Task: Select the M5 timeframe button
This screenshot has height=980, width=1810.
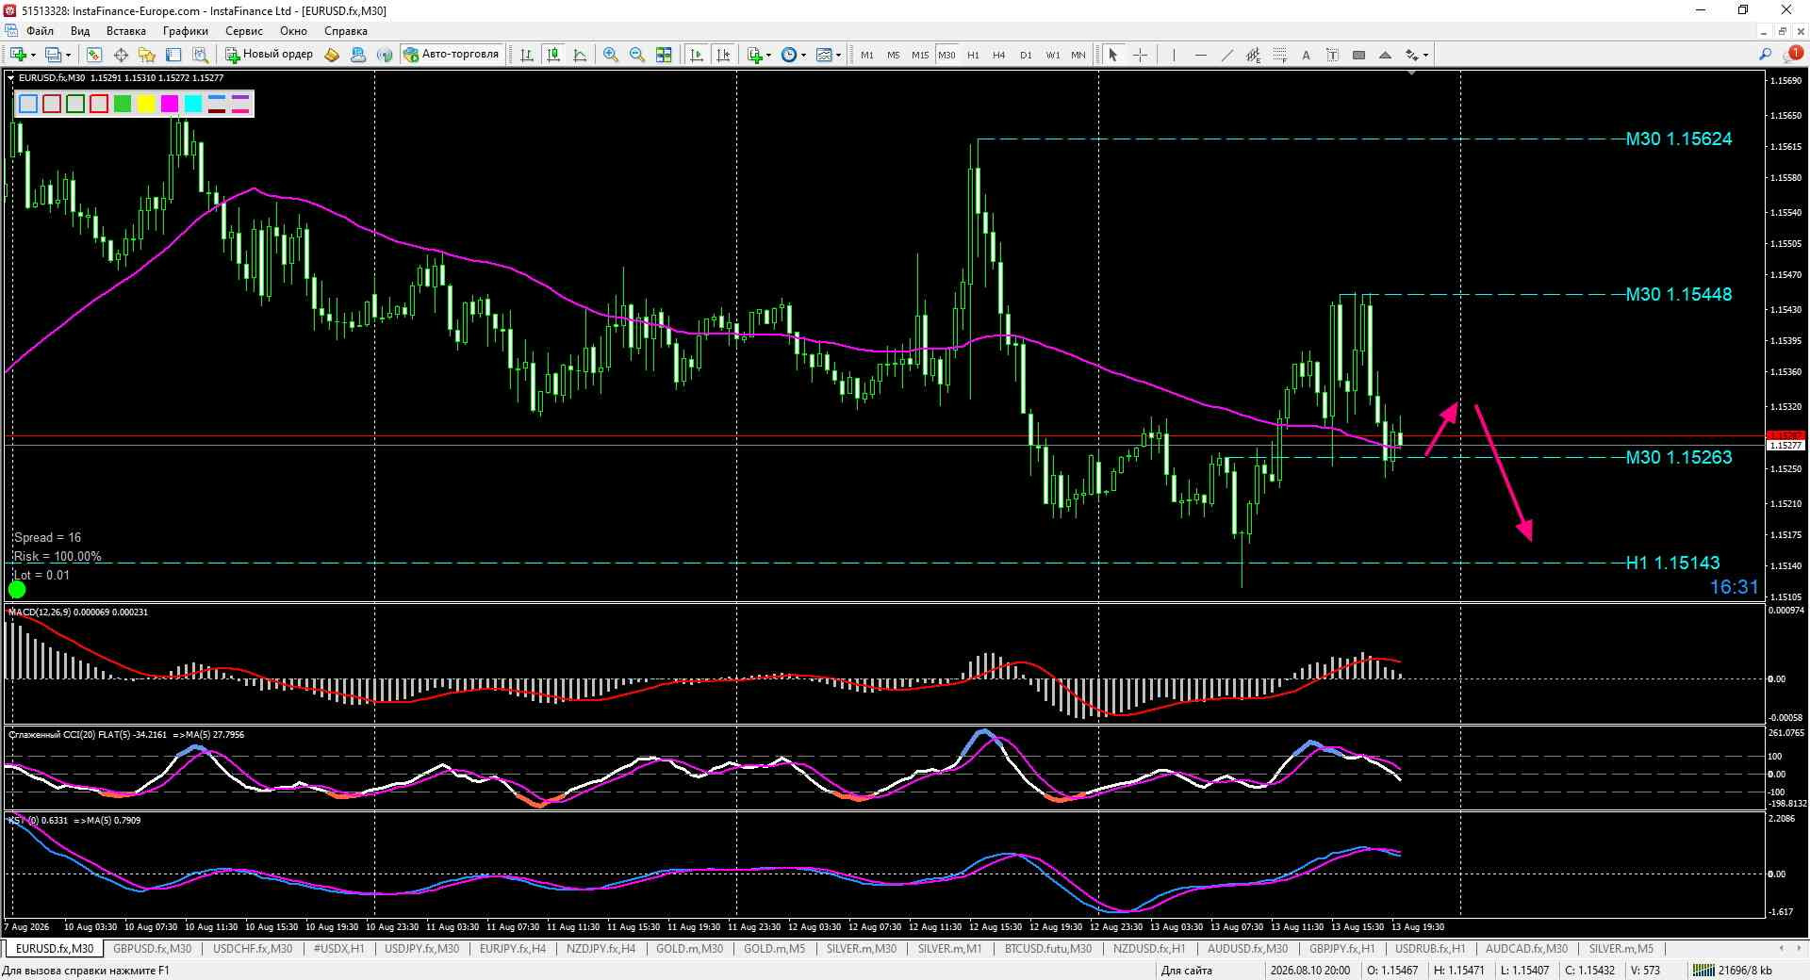Action: 893,55
